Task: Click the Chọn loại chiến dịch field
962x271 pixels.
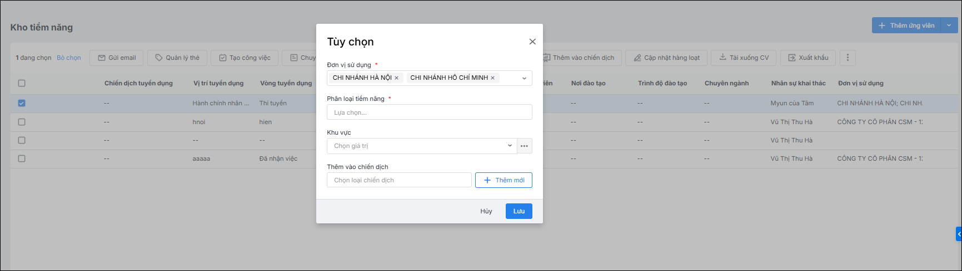Action: pyautogui.click(x=399, y=180)
